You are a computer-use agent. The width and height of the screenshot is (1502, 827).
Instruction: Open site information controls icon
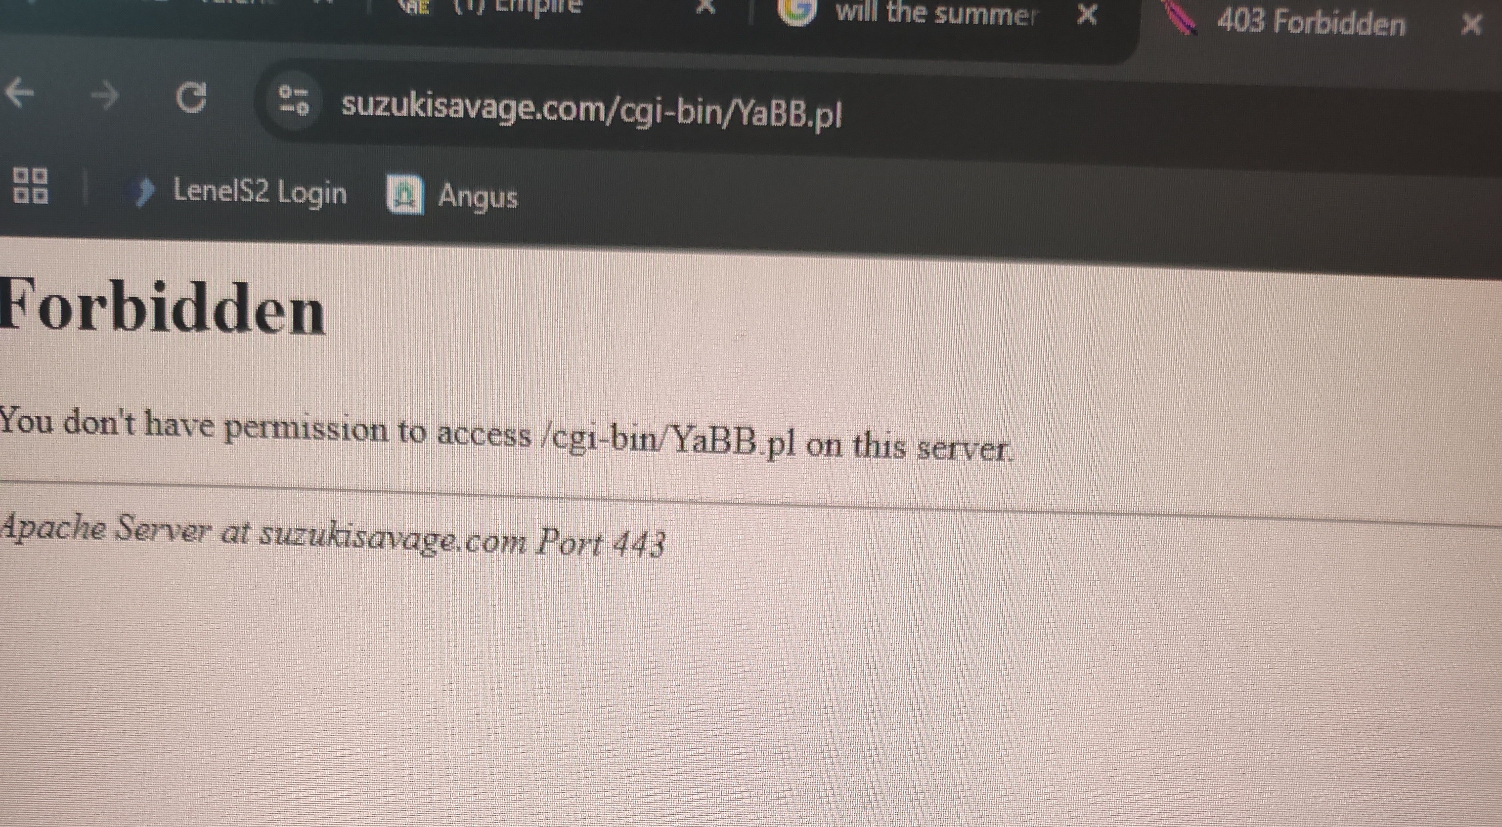point(294,100)
